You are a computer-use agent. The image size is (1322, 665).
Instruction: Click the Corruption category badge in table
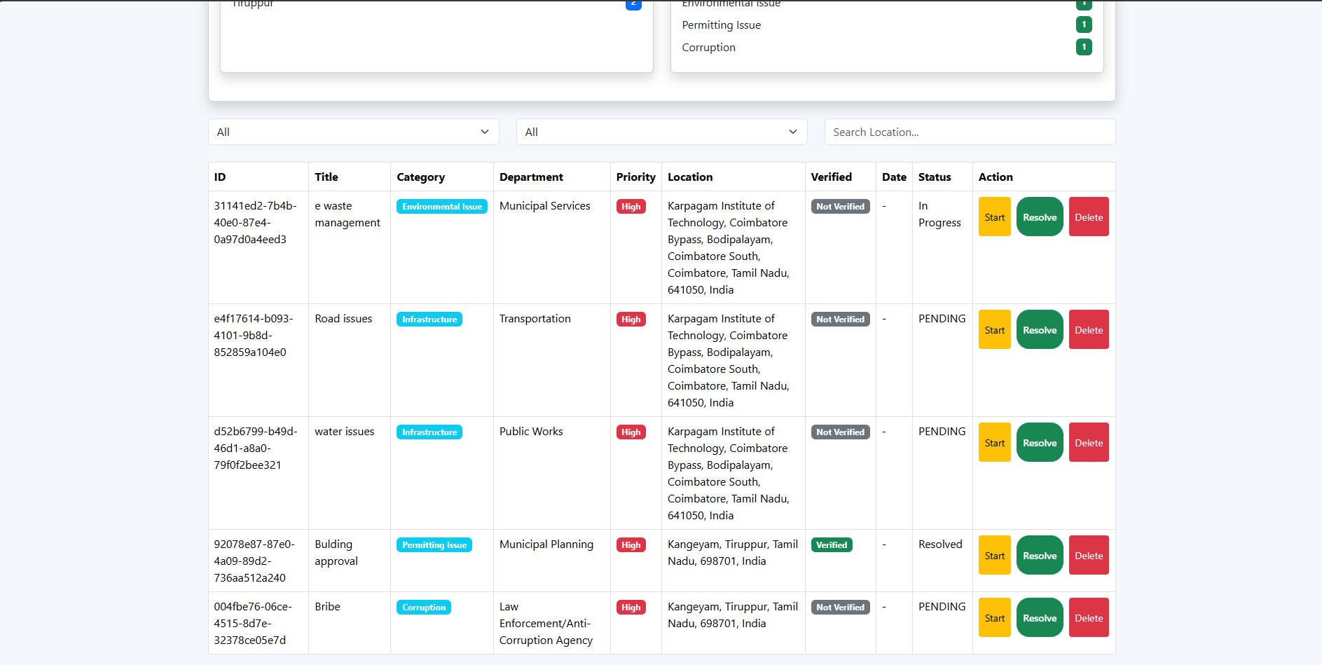click(x=424, y=608)
